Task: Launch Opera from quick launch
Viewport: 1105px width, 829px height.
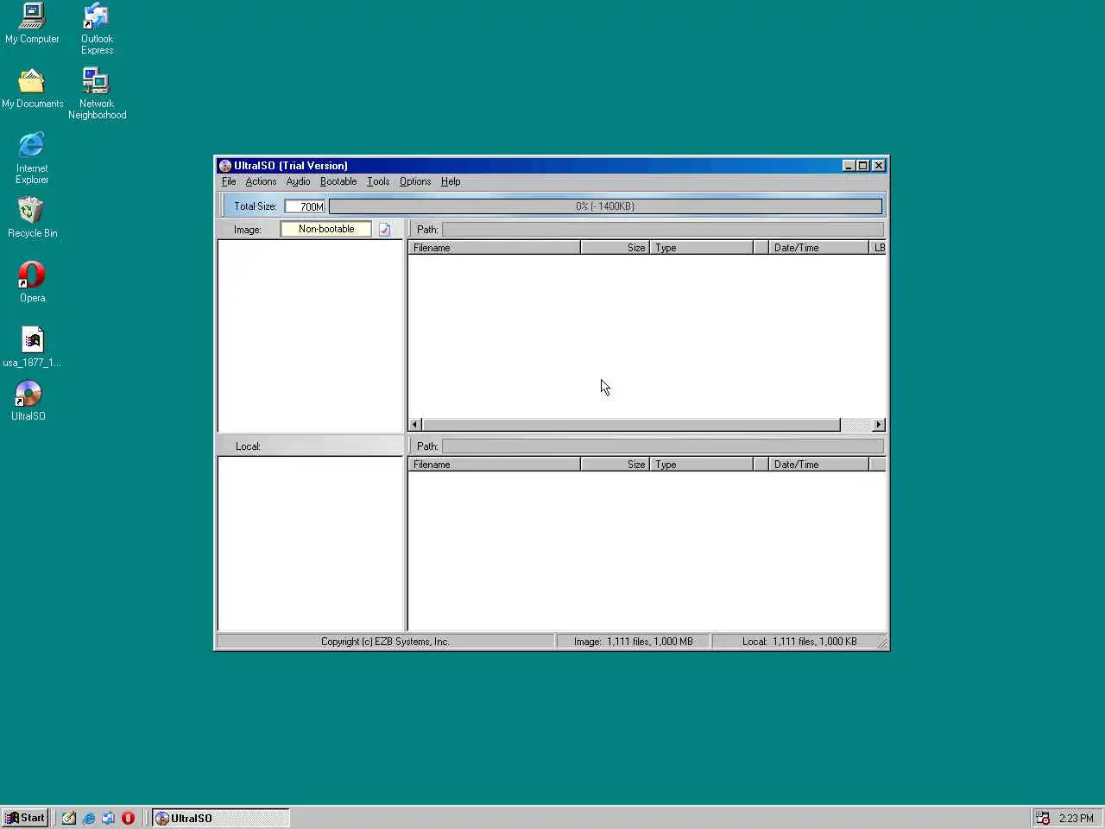Action: click(x=129, y=818)
